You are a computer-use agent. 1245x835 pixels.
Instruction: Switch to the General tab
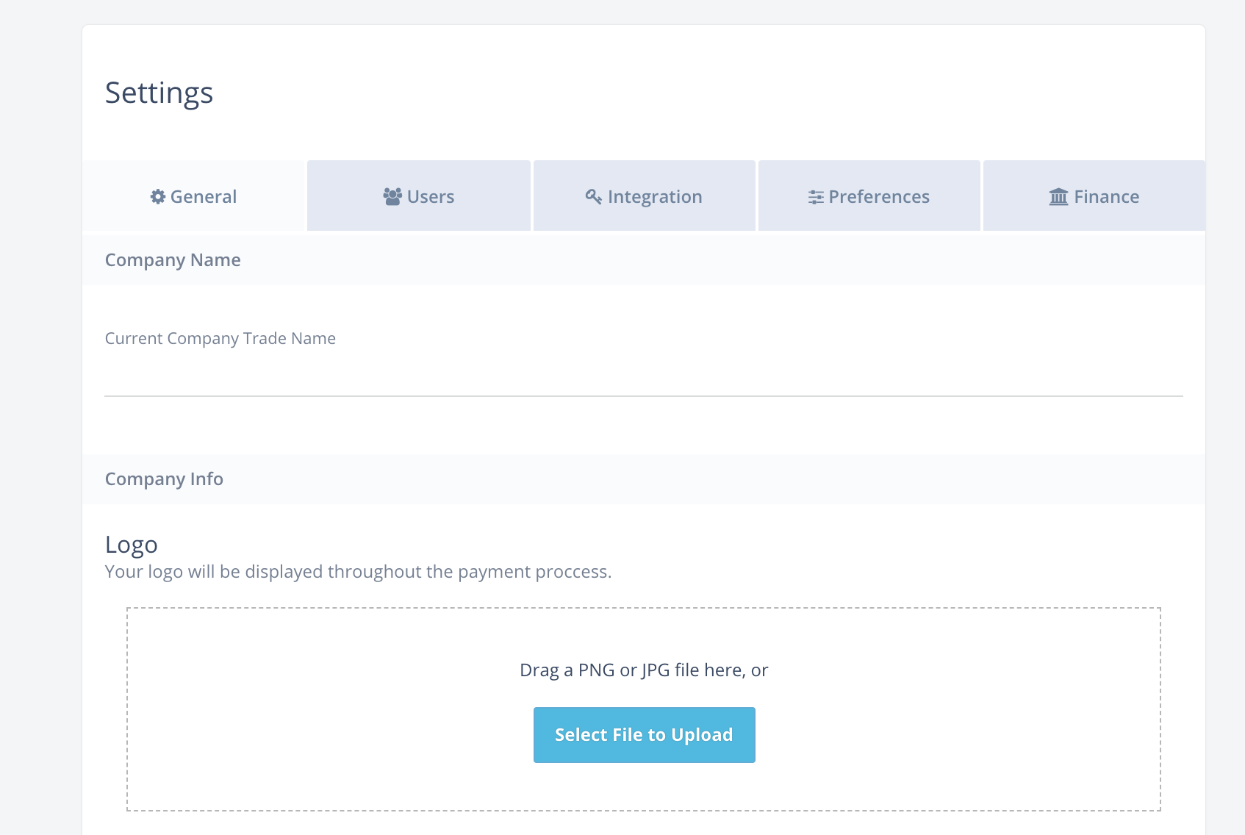coord(194,196)
